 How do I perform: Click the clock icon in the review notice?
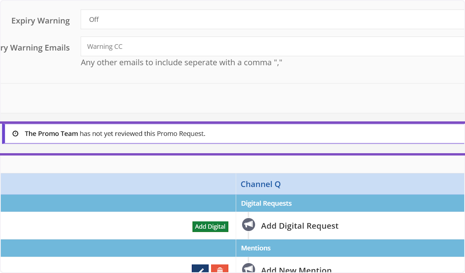[x=15, y=134]
